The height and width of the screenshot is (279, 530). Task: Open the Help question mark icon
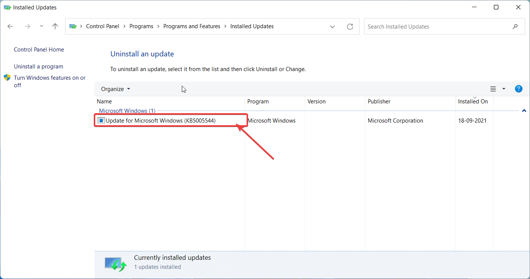519,89
